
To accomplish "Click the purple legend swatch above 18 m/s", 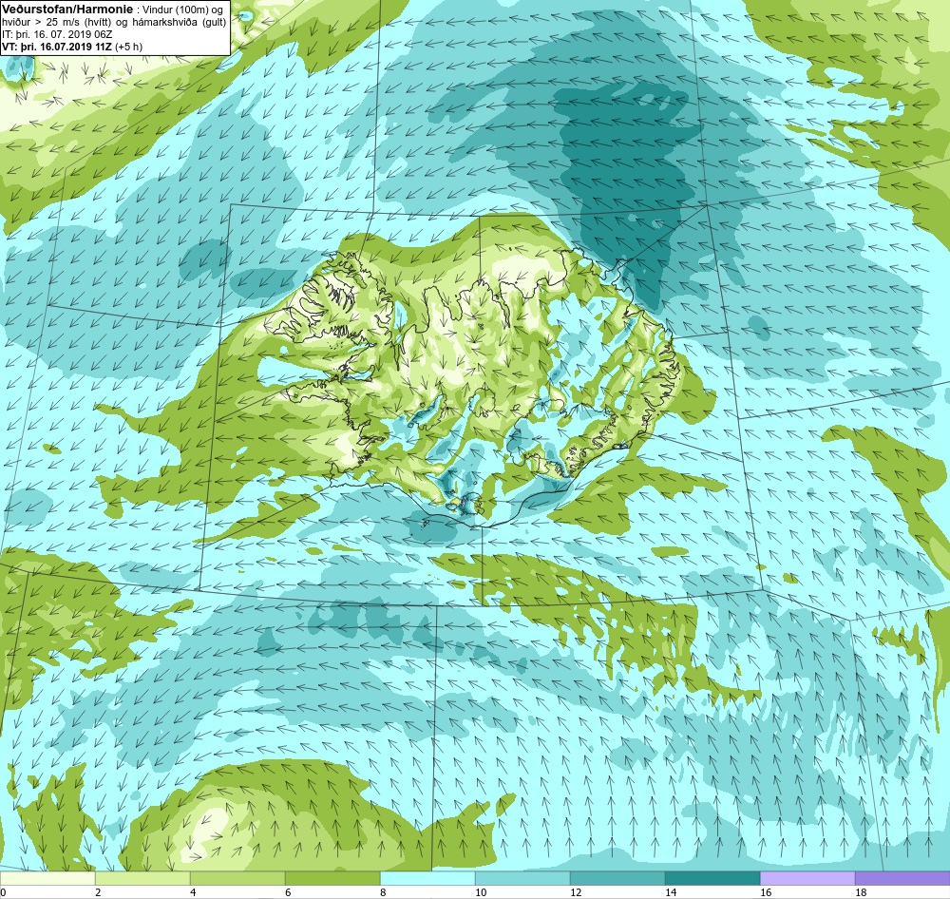I will (x=902, y=879).
